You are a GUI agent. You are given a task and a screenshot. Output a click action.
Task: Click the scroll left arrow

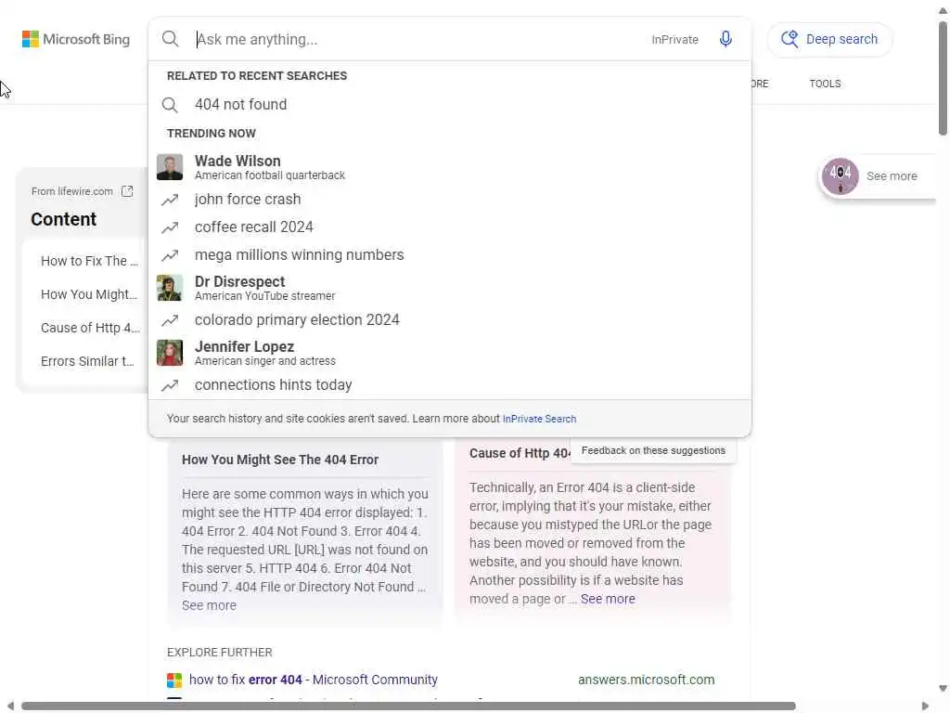pyautogui.click(x=9, y=707)
